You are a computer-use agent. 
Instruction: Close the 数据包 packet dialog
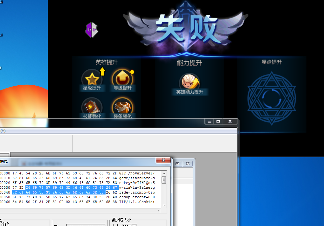(x=163, y=160)
